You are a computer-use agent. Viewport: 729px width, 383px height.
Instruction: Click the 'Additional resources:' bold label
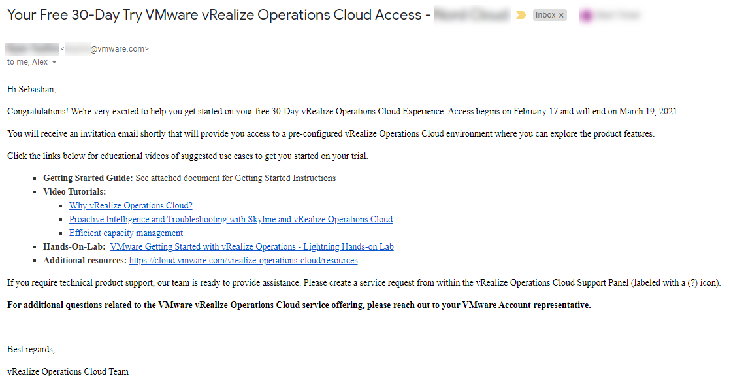[x=85, y=260]
